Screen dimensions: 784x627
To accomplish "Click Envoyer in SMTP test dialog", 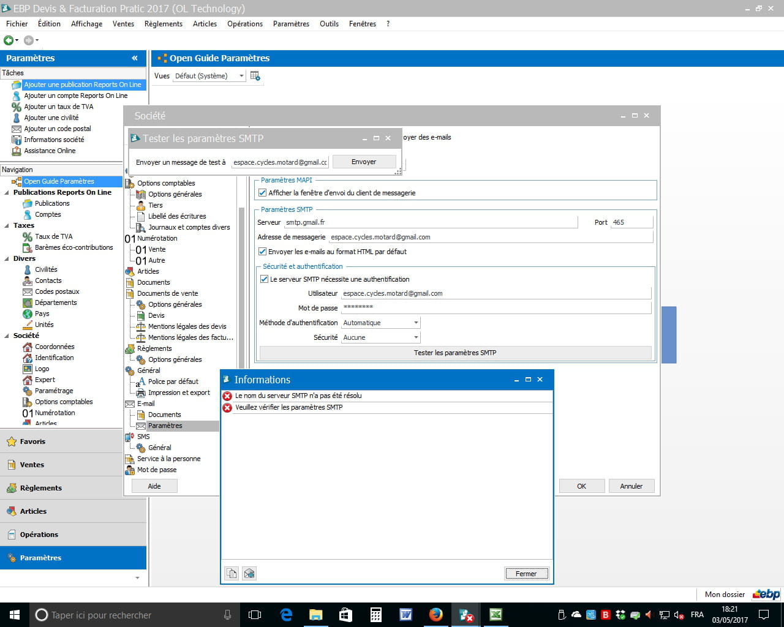I will pyautogui.click(x=364, y=162).
